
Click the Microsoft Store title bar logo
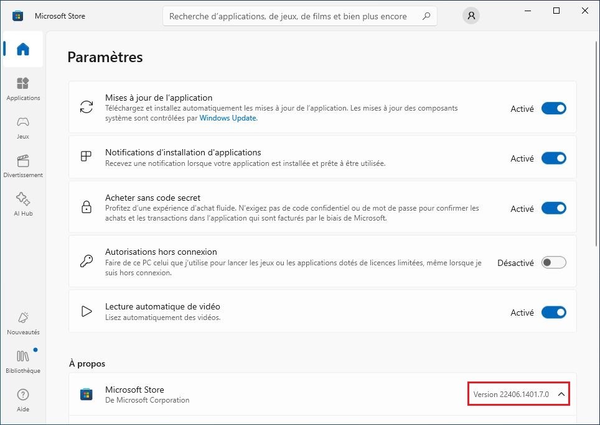[x=18, y=16]
